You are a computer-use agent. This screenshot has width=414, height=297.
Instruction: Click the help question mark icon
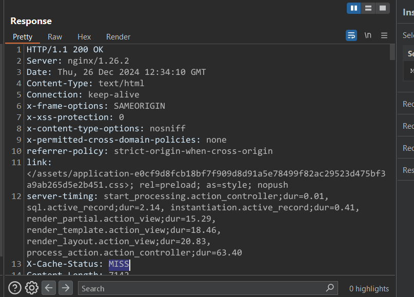click(x=14, y=288)
